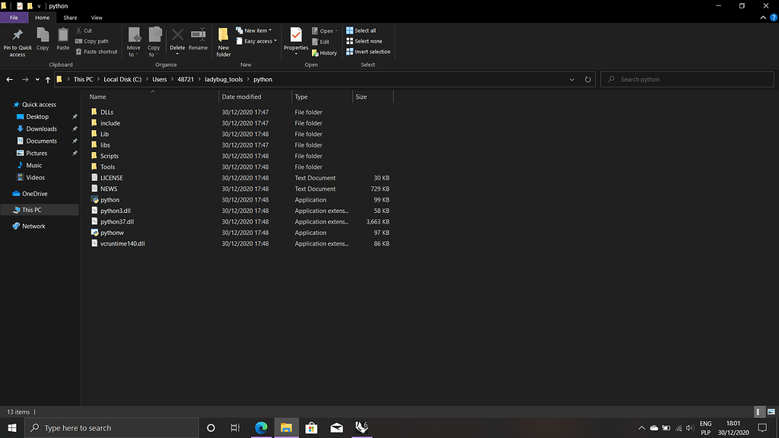
Task: Open Music in the navigation pane
Action: pos(33,165)
